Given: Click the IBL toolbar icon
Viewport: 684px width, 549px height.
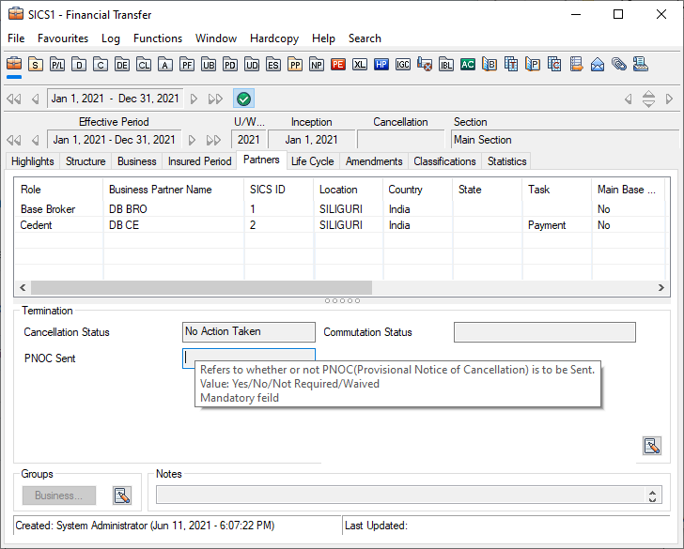Looking at the screenshot, I should click(446, 65).
